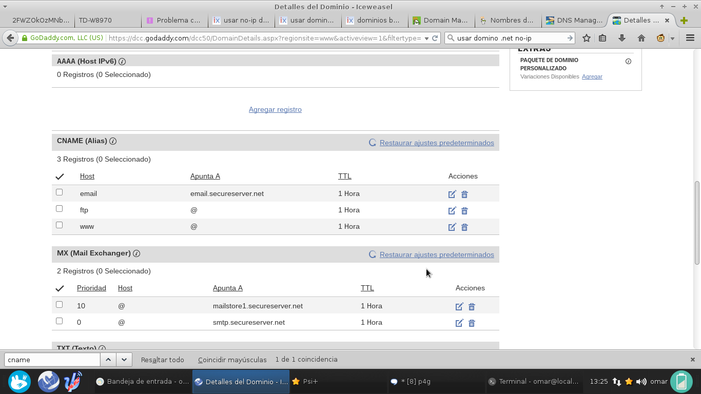Restore default settings for MX records
Viewport: 701px width, 394px height.
437,254
